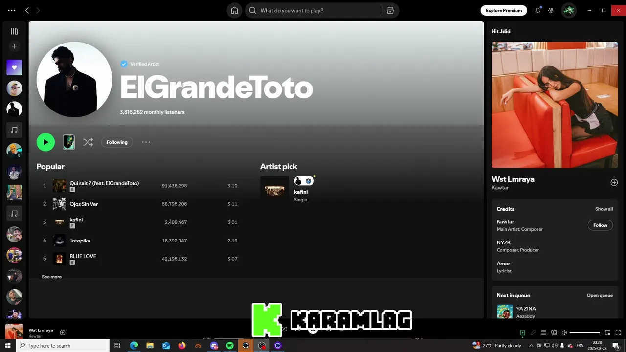The image size is (626, 352).
Task: Toggle shuffle for ElGrandeToto
Action: (88, 142)
